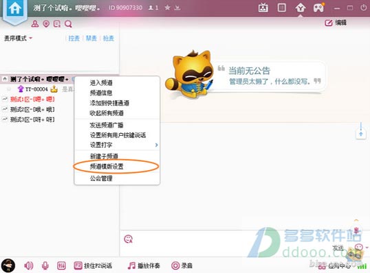Viewport: 370px width, 273px height.
Task: Click the location pin icon
Action: click(x=46, y=24)
